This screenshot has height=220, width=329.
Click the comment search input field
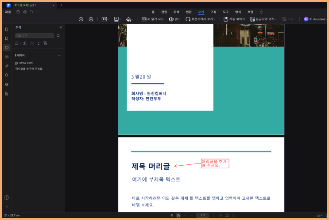point(35,35)
